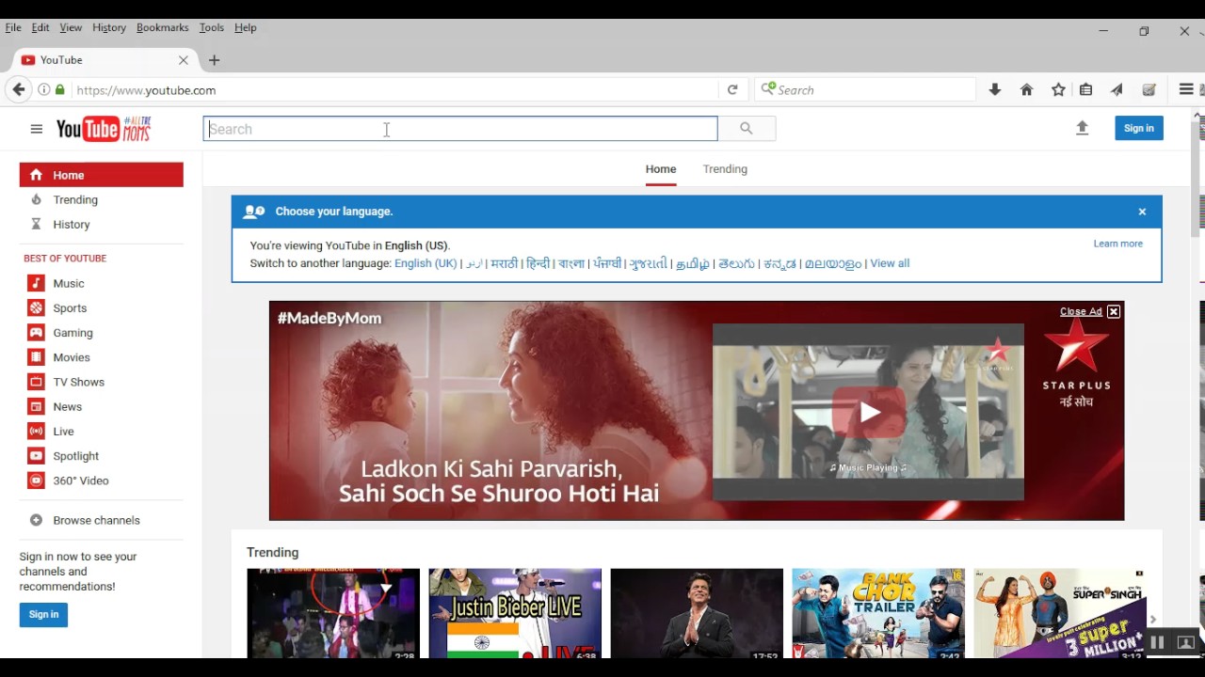
Task: Open the Edit menu
Action: point(40,28)
